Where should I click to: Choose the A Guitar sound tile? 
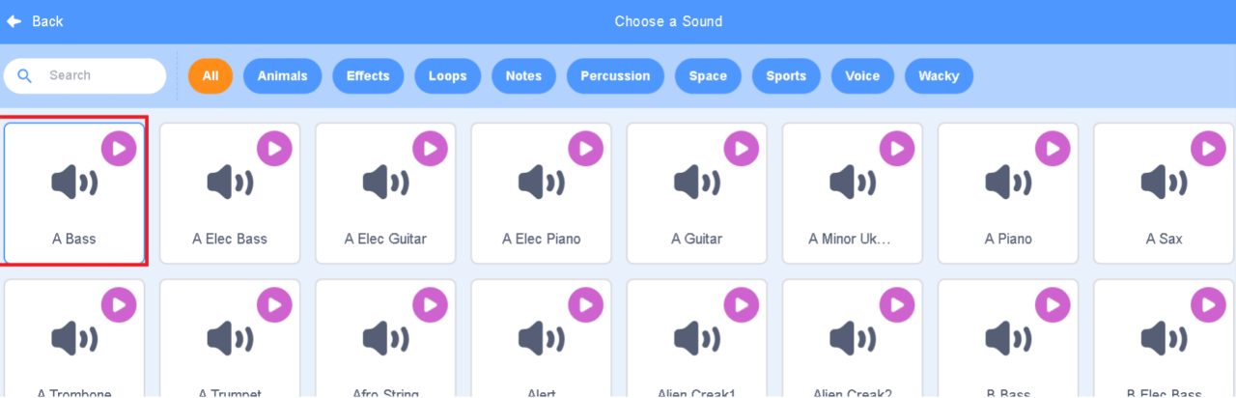(x=696, y=193)
